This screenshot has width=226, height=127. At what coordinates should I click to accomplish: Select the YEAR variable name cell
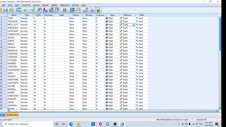coord(14,18)
